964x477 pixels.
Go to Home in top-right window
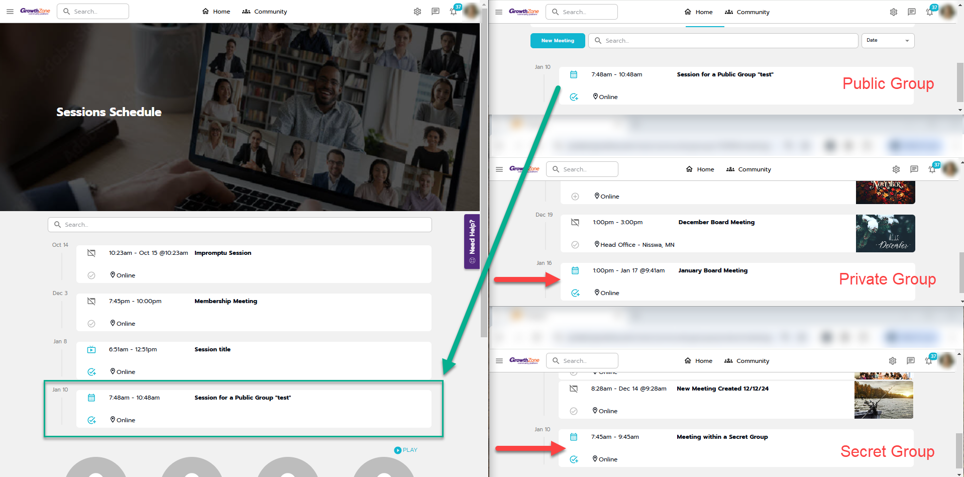click(x=698, y=12)
